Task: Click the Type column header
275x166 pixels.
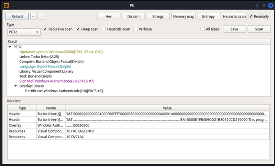Action: tap(22, 108)
